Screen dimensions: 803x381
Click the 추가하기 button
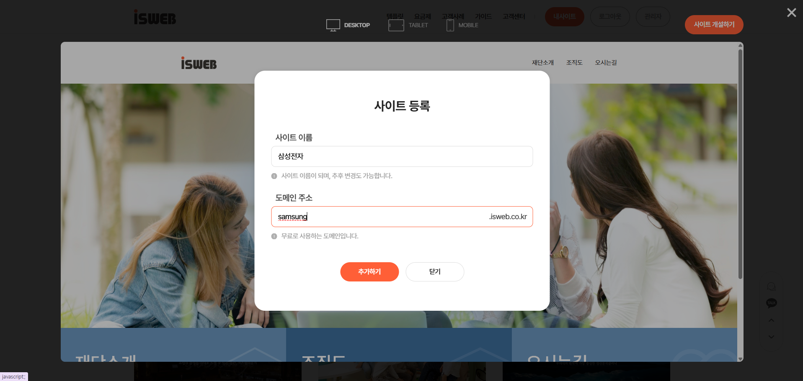coord(369,272)
